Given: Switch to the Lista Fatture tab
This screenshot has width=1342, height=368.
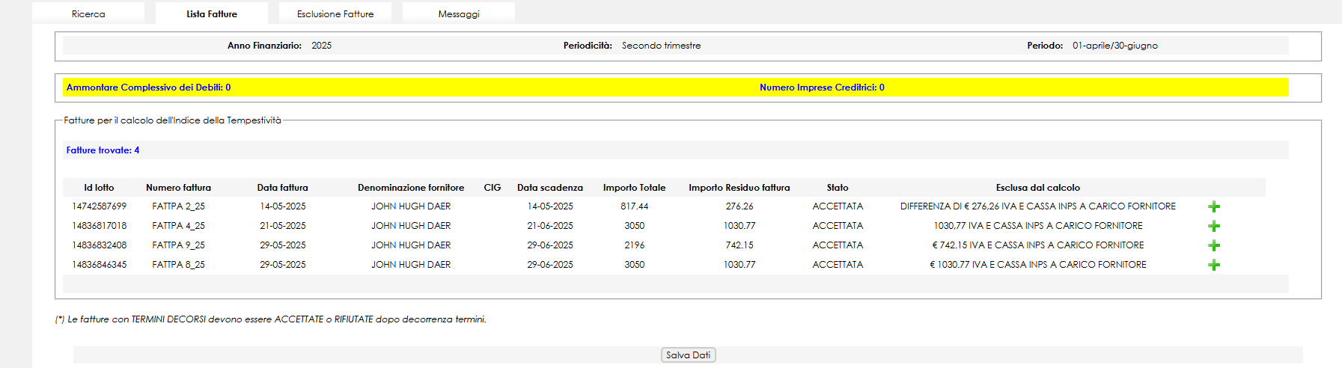Looking at the screenshot, I should pos(212,13).
